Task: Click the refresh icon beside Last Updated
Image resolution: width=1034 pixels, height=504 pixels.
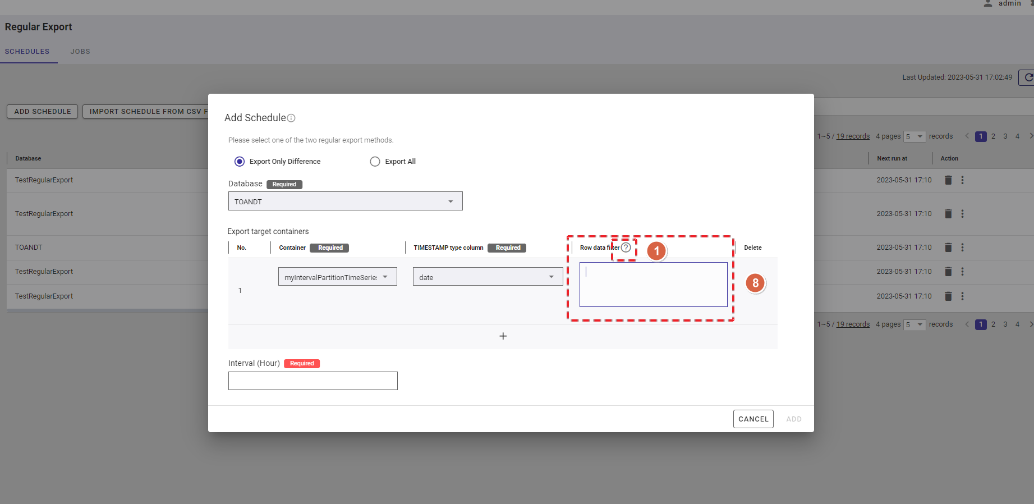Action: pyautogui.click(x=1027, y=77)
